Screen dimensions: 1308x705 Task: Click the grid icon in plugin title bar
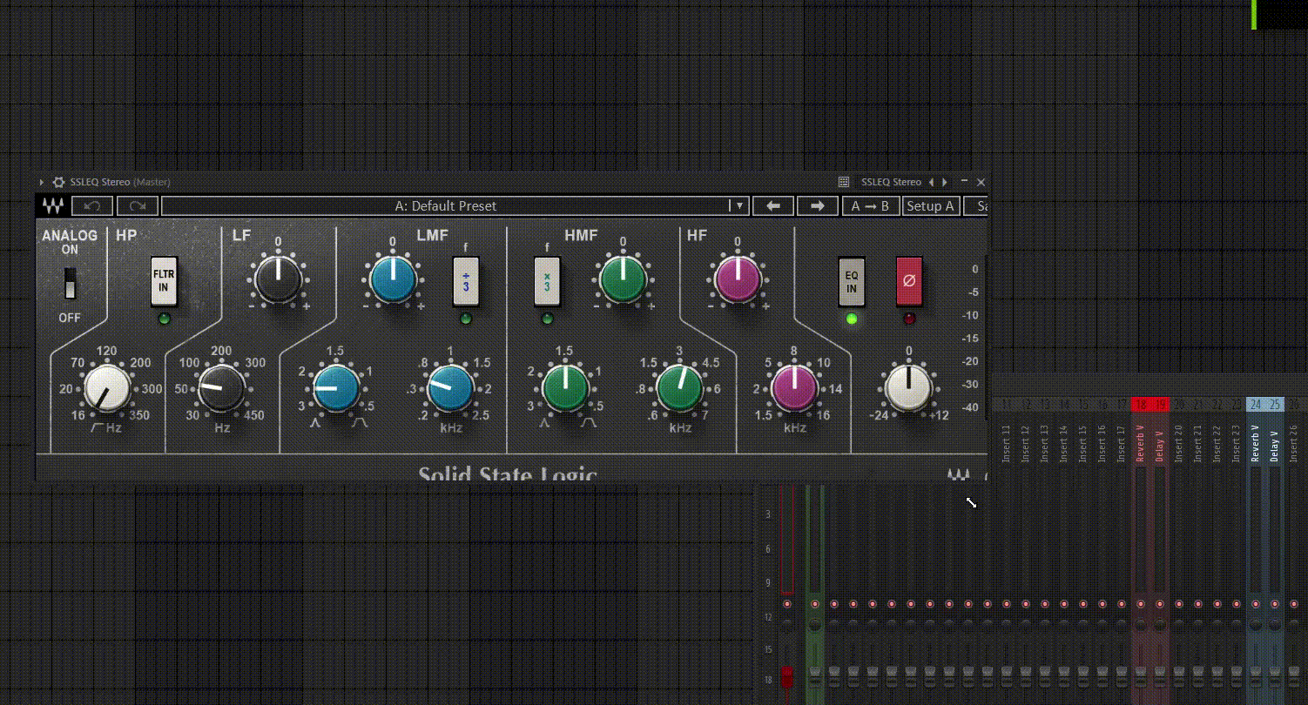[x=844, y=182]
